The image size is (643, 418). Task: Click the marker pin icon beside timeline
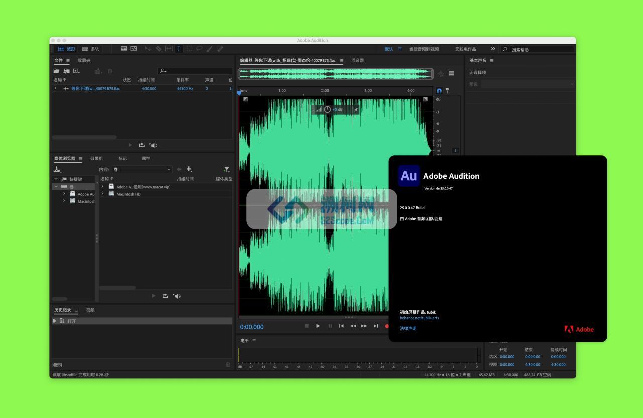point(447,91)
